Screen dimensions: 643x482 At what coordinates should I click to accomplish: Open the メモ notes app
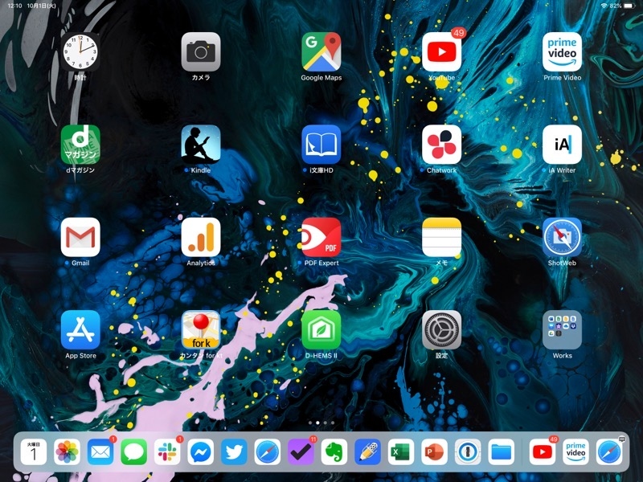pos(441,237)
